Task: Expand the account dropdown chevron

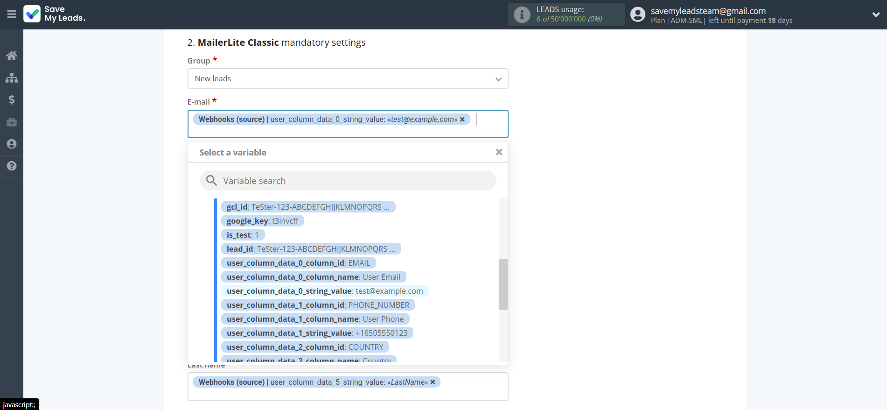Action: (x=876, y=14)
